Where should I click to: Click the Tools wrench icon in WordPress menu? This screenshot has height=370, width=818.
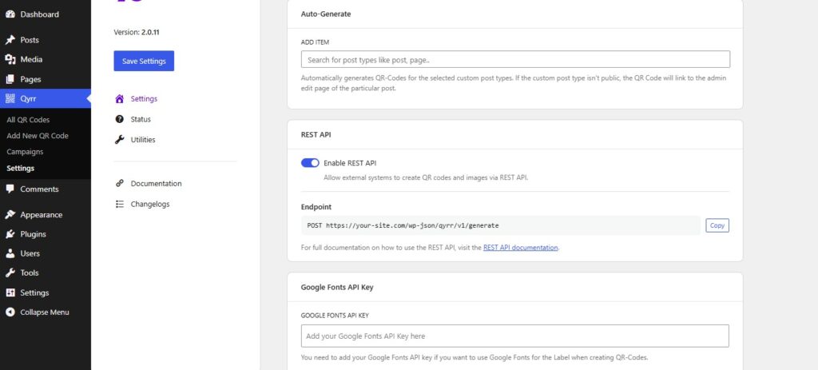tap(10, 273)
